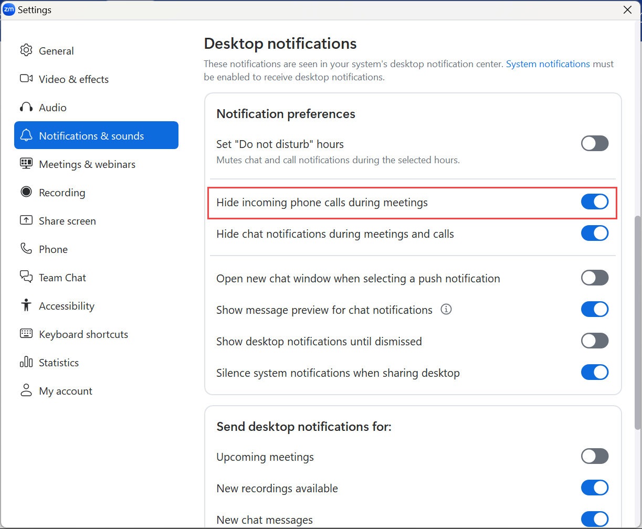Open Statistics via bar chart icon
642x529 pixels.
click(26, 362)
